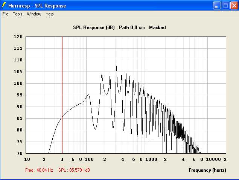Click the 10000 label on frequency axis

(x=213, y=159)
